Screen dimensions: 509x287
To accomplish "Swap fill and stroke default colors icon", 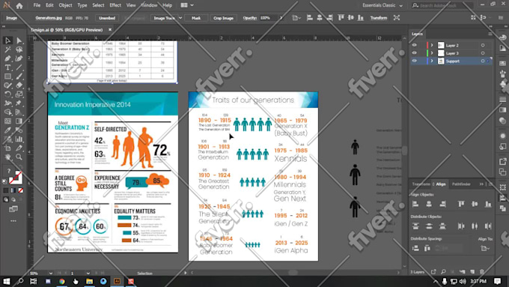I will point(5,181).
